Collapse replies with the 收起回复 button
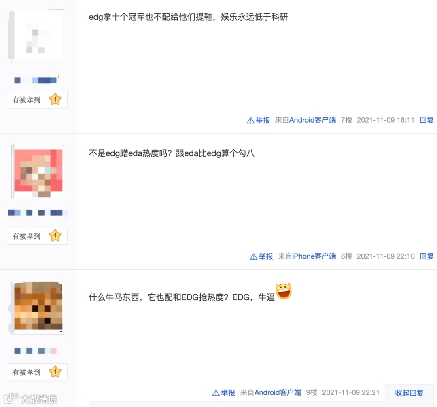The image size is (437, 407). point(409,393)
